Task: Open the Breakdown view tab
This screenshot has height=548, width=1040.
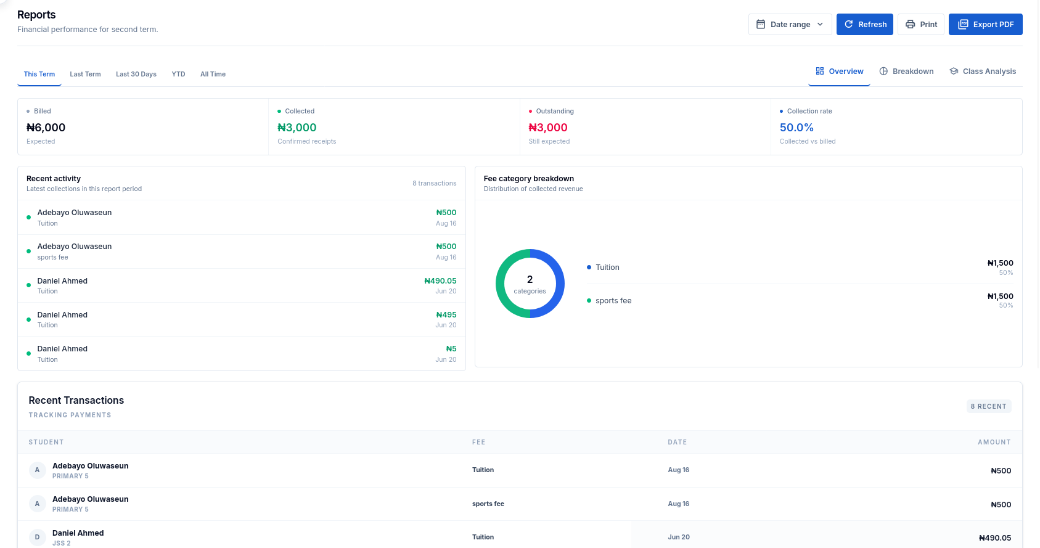Action: [906, 72]
